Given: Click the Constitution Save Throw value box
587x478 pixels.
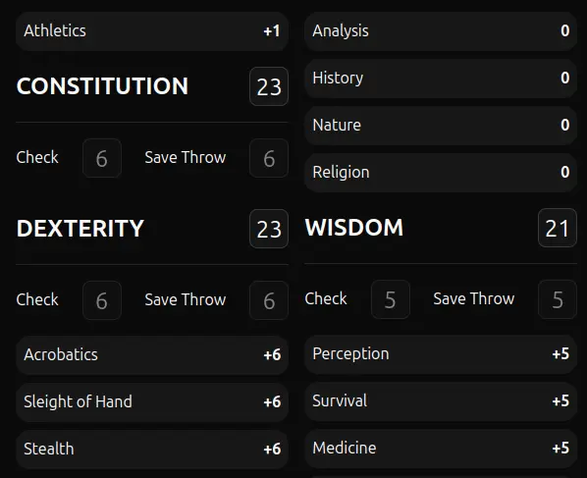Looking at the screenshot, I should 269,158.
